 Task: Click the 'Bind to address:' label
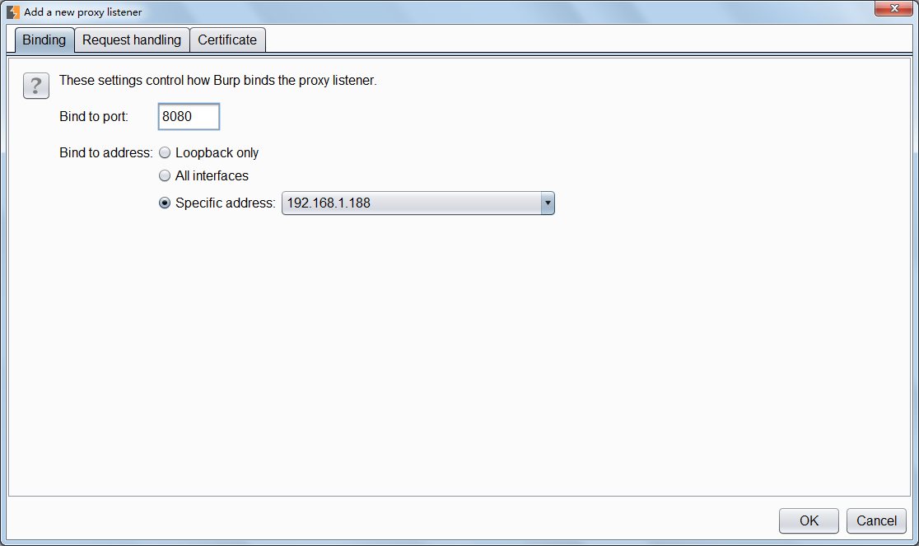point(106,153)
